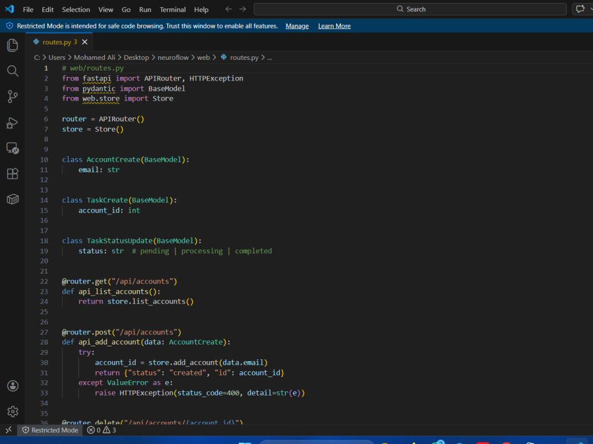
Task: Expand the routes.py breadcrumb segment
Action: coord(244,57)
